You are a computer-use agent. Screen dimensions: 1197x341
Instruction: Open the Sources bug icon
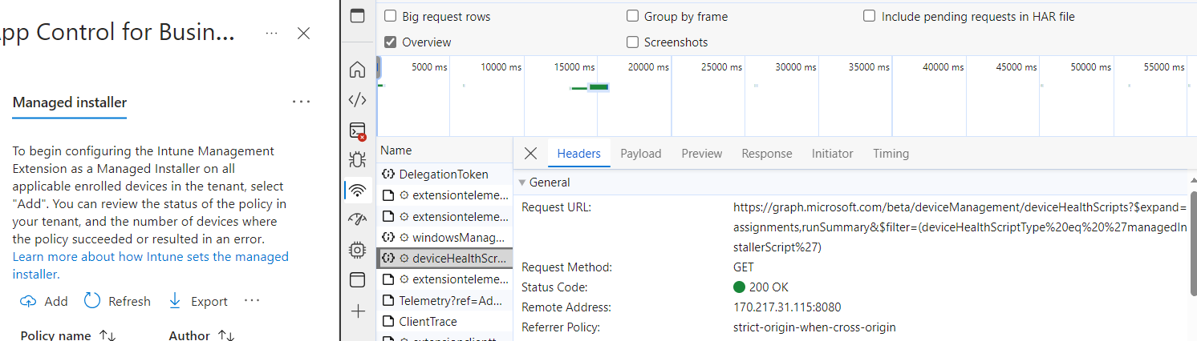coord(358,159)
